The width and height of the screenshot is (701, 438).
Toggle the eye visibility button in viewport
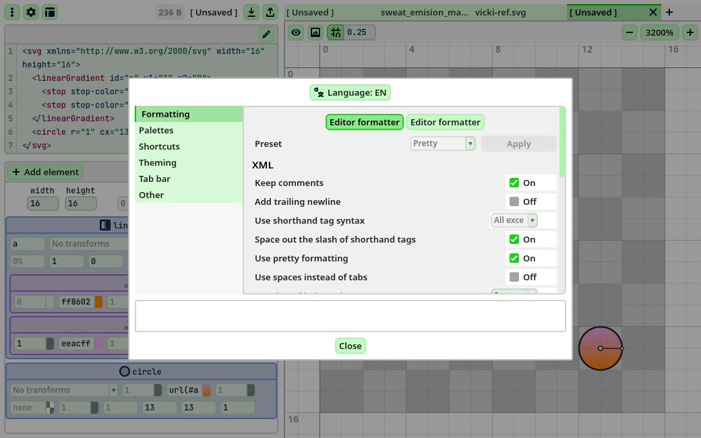point(296,32)
